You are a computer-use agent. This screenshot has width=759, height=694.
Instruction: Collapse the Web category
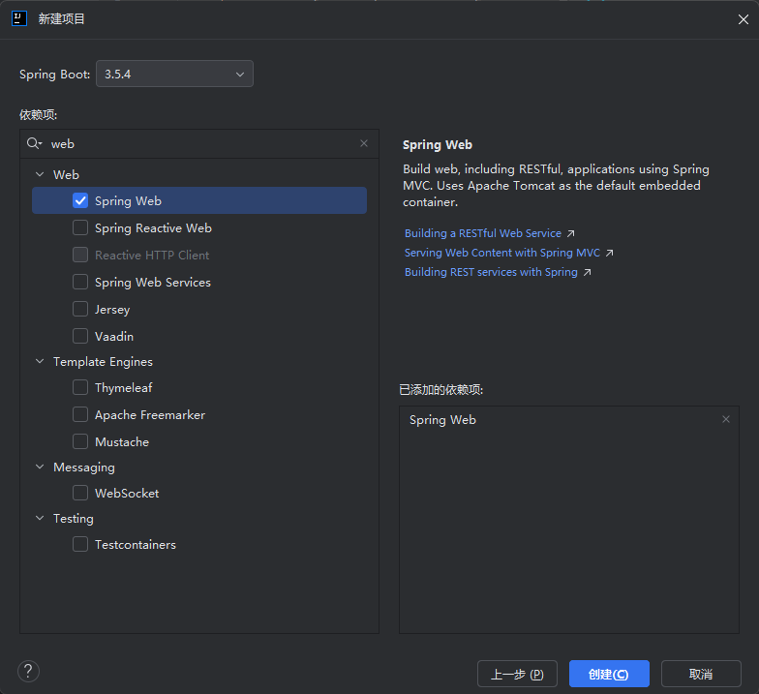[40, 174]
